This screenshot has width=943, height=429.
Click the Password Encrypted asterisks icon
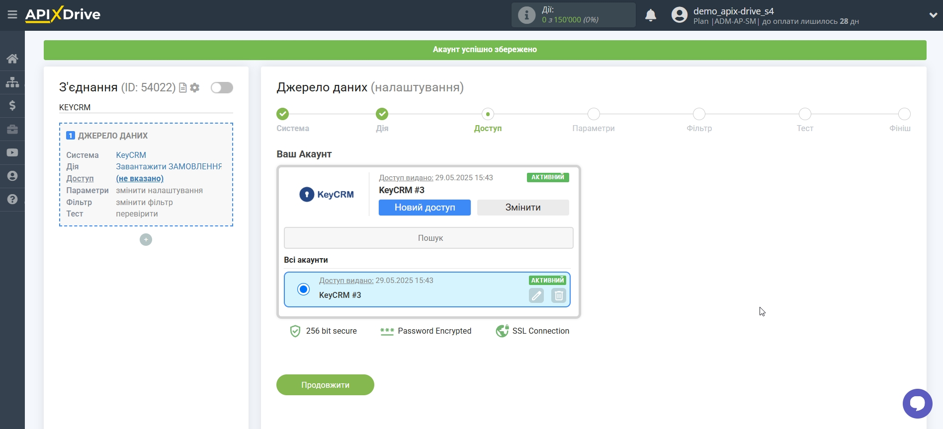387,331
